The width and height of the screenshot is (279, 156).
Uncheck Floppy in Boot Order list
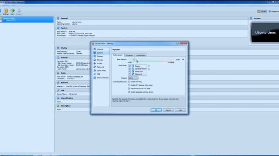pos(130,66)
